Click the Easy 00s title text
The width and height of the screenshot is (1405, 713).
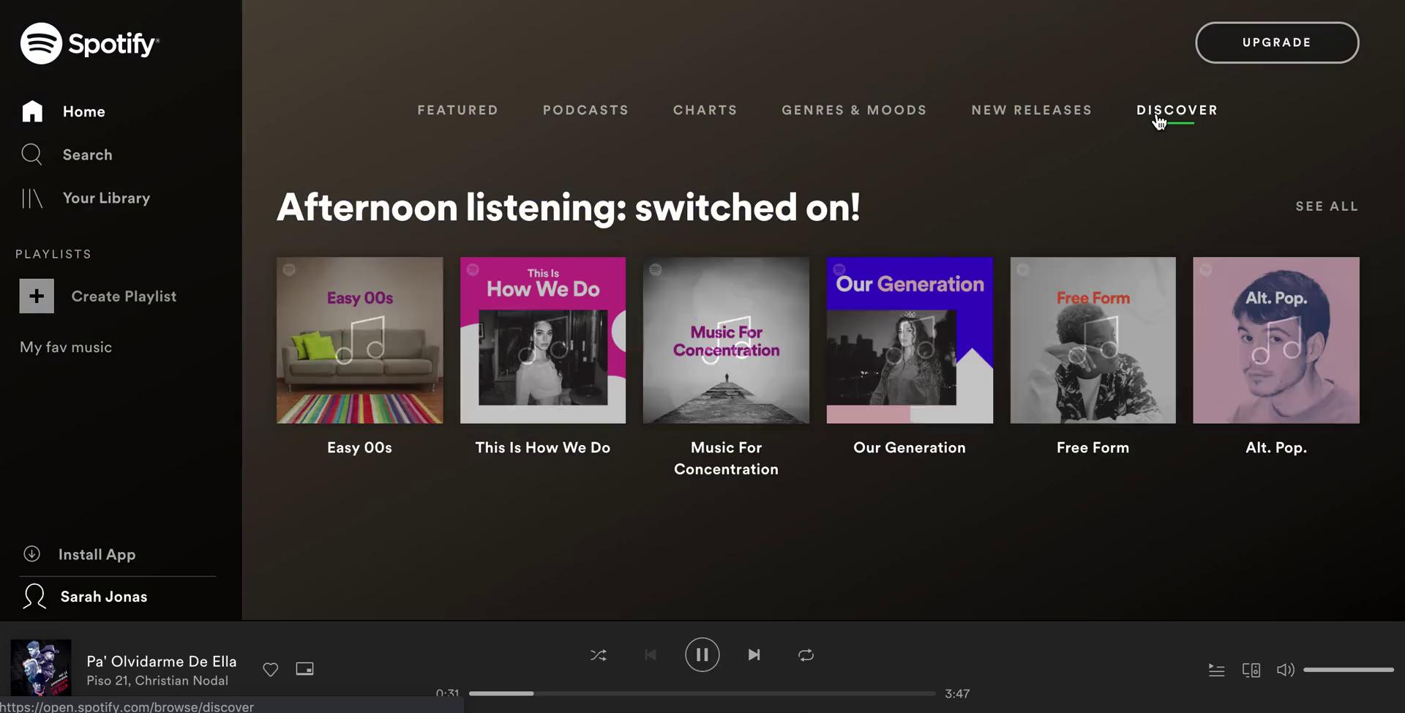click(359, 447)
